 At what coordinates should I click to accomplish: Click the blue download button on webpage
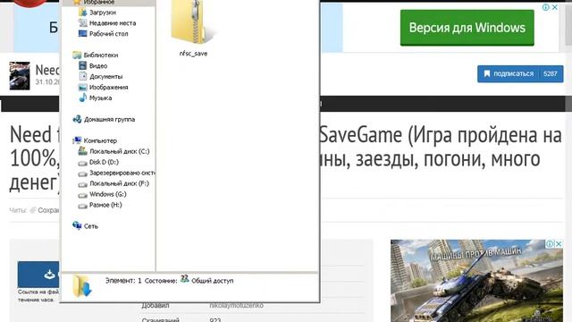tap(38, 275)
